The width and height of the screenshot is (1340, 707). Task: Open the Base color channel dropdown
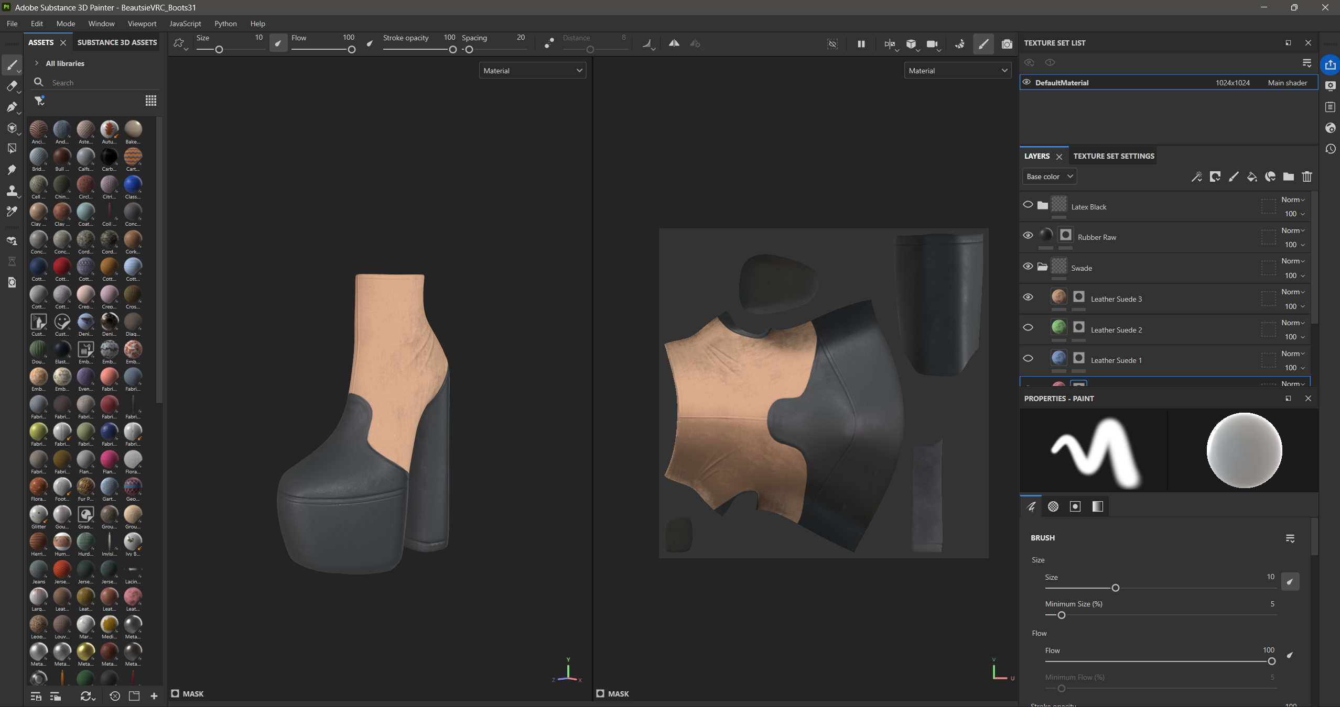pos(1050,176)
